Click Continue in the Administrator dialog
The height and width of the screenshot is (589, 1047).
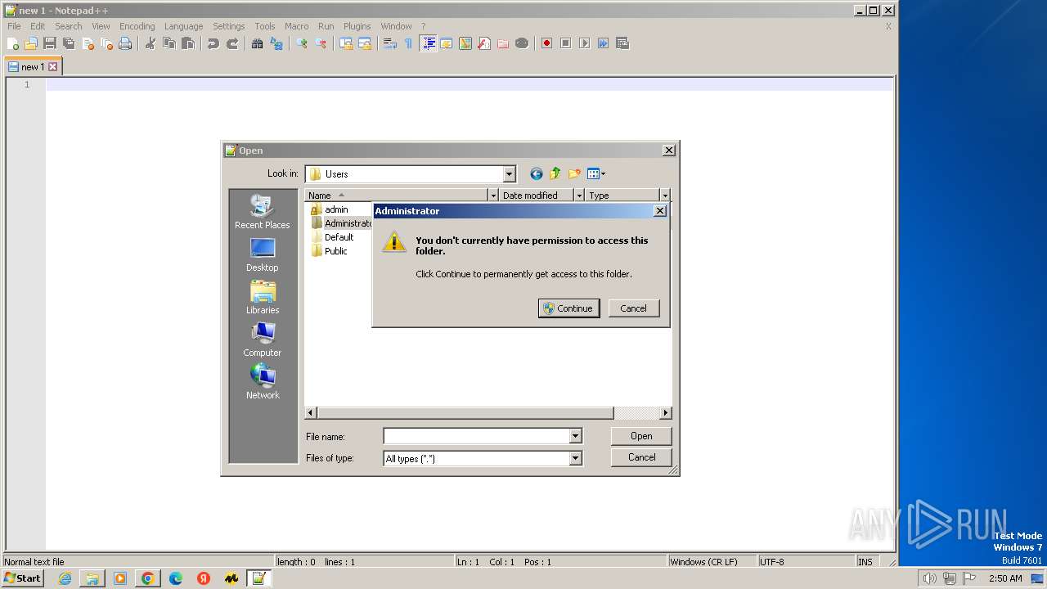point(568,308)
